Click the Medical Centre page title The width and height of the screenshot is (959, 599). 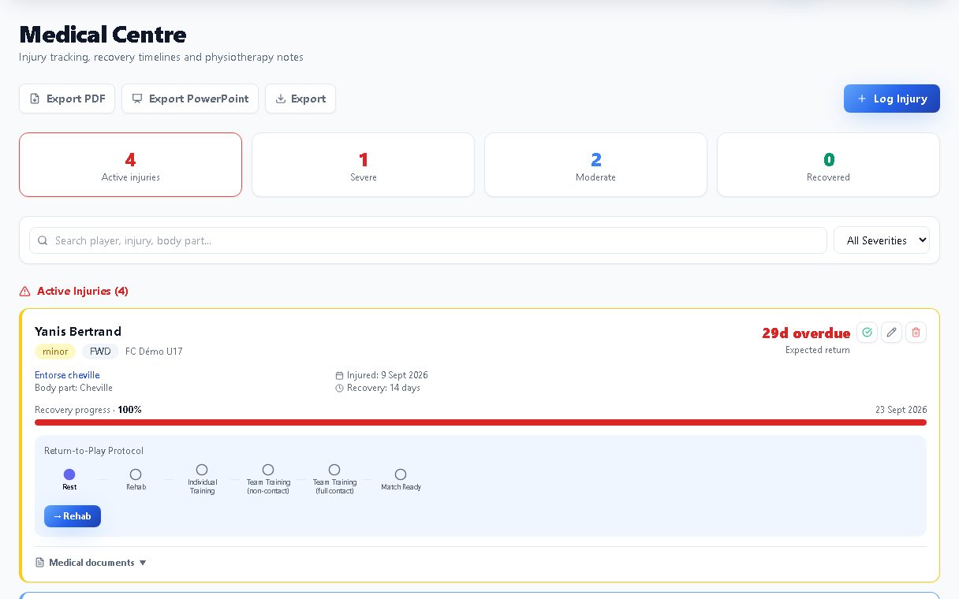103,35
